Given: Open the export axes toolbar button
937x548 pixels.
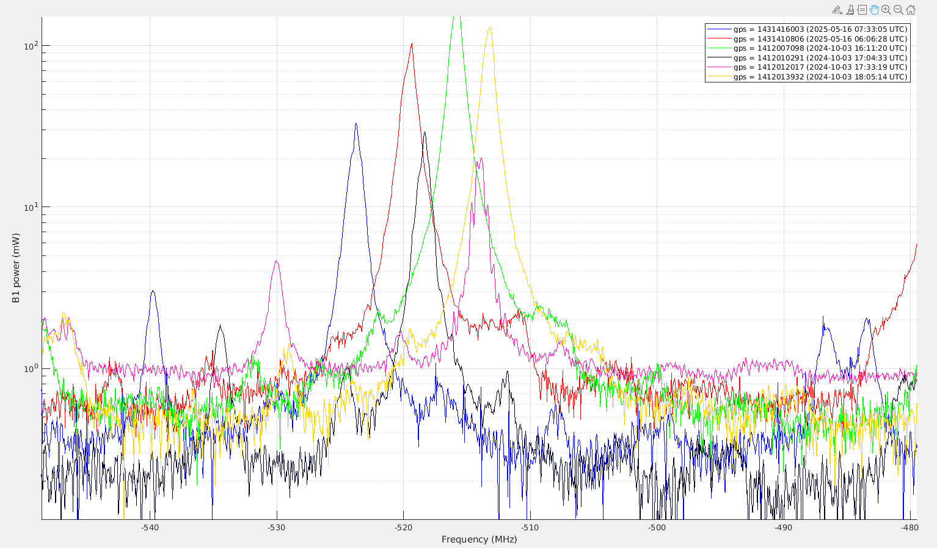Looking at the screenshot, I should 837,10.
